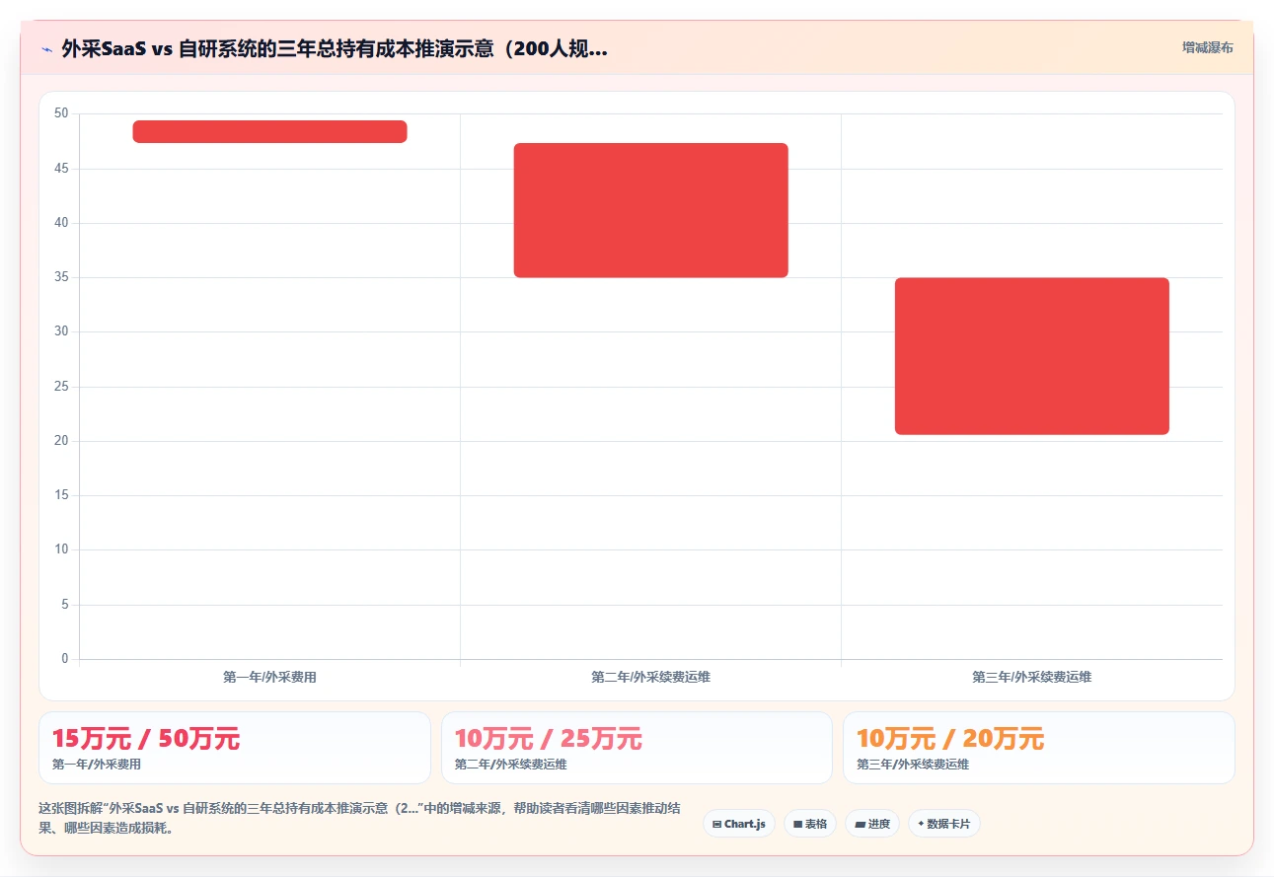Image resolution: width=1274 pixels, height=877 pixels.
Task: Click the red bar for 第三年/外采续费运维
Action: (1032, 356)
